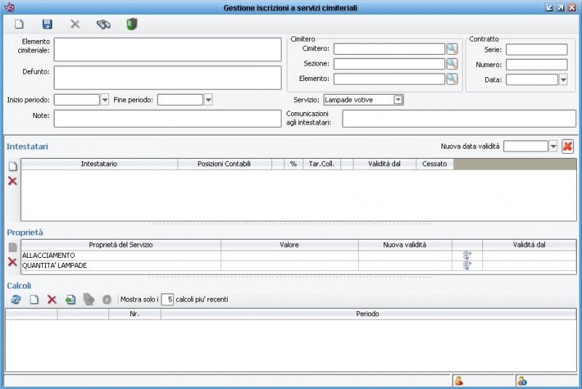Image resolution: width=582 pixels, height=389 pixels.
Task: Refresh the Calcoli list
Action: (15, 299)
